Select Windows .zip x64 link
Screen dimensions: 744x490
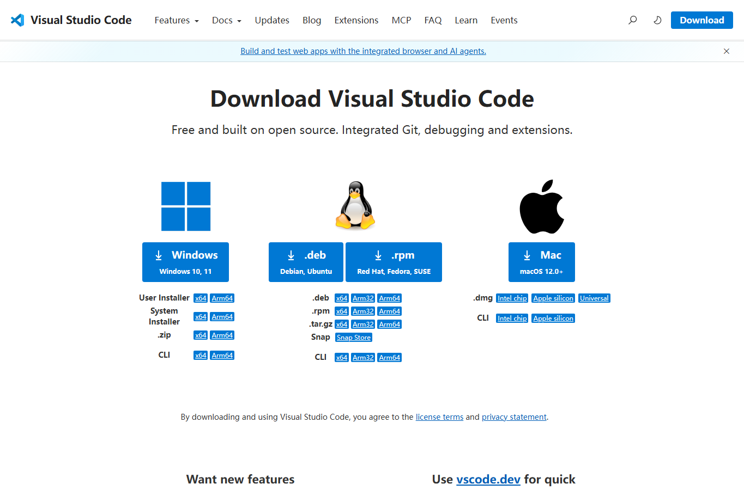(201, 335)
